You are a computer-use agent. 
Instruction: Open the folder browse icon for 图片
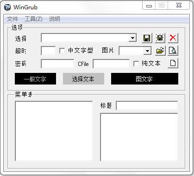tap(160, 51)
